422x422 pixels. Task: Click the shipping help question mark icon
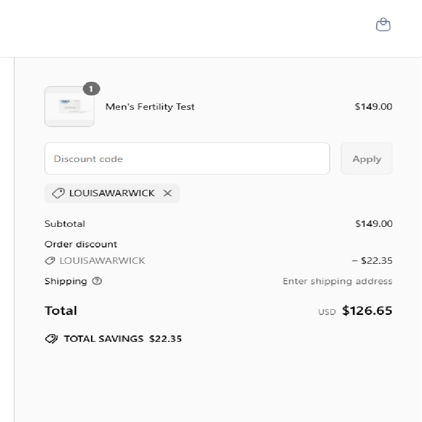click(x=97, y=281)
